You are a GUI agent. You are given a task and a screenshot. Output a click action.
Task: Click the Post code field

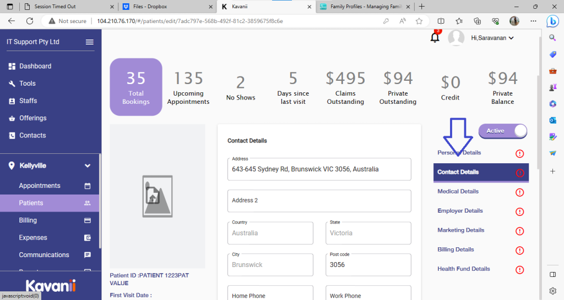(x=368, y=265)
